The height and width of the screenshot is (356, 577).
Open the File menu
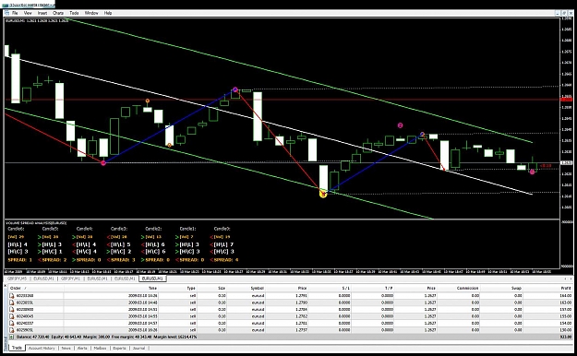click(15, 13)
